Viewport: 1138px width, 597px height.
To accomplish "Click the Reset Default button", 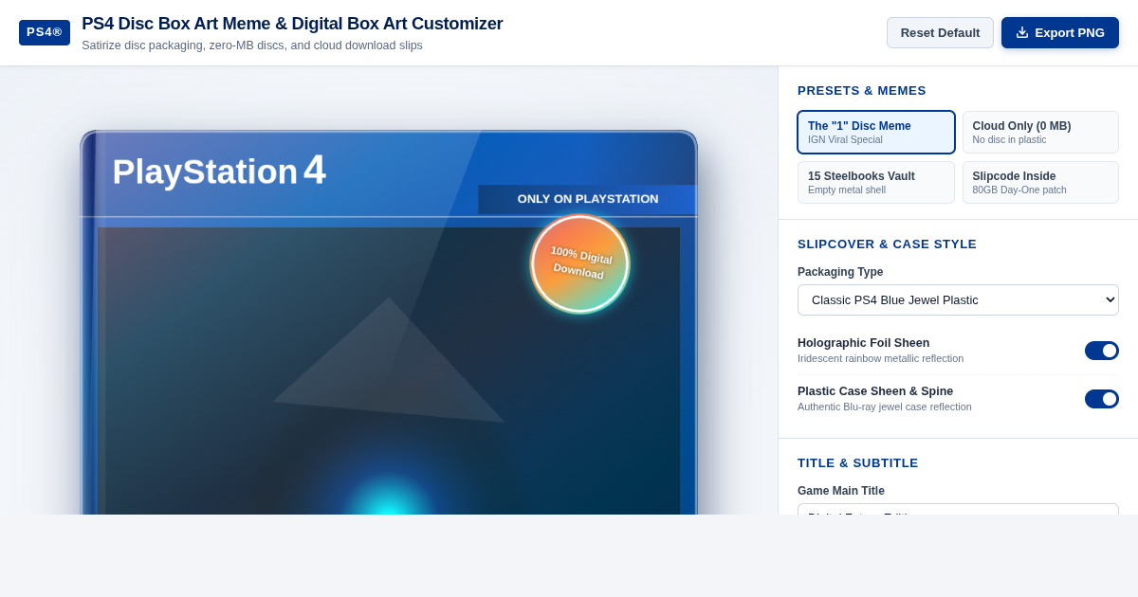I will 940,32.
